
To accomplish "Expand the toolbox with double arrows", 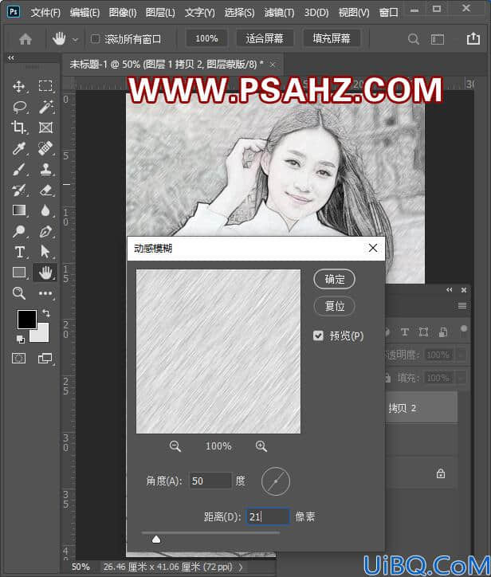I will (x=11, y=57).
